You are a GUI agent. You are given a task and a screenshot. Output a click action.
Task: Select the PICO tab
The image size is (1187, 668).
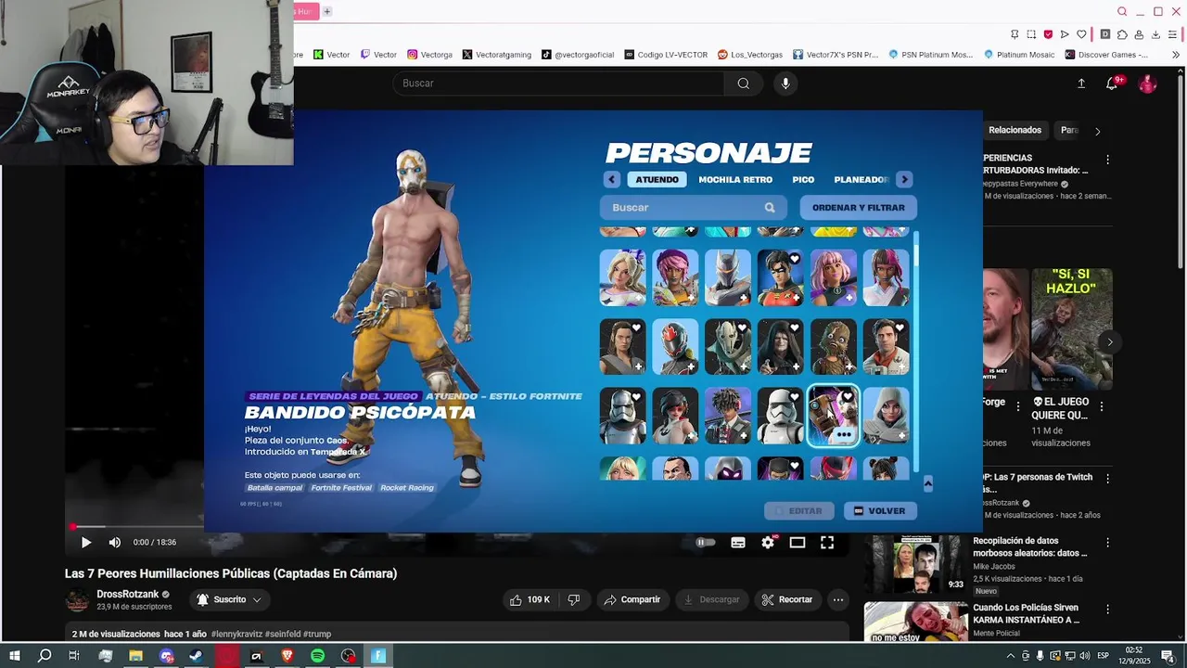[803, 180]
